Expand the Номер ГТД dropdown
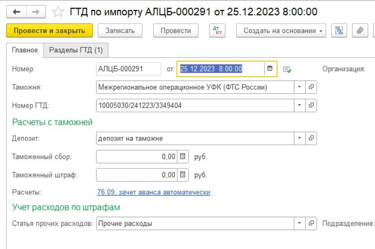375x249 pixels. click(300, 105)
